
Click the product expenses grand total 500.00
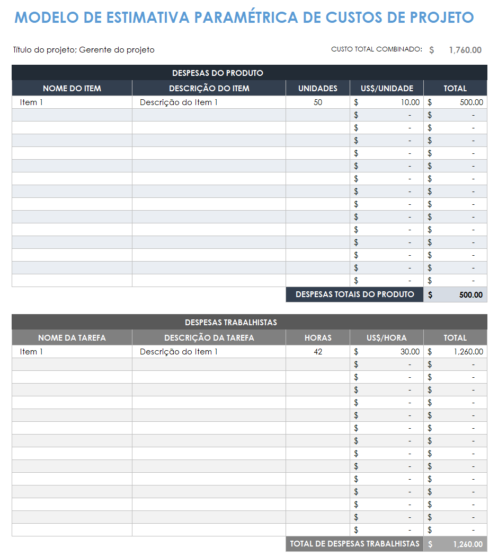[455, 294]
